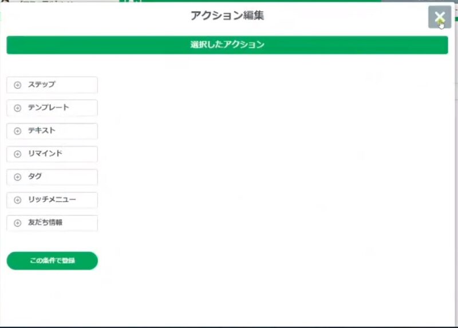This screenshot has width=458, height=328.
Task: Register with the この条件で登録 button
Action: click(x=52, y=260)
